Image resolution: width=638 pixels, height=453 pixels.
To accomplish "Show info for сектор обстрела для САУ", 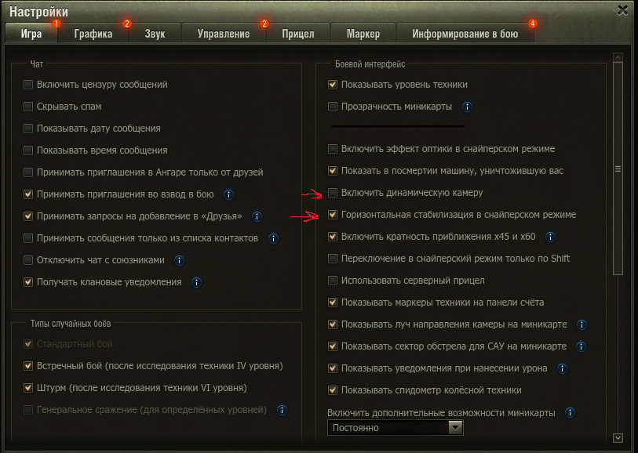I will coord(581,346).
